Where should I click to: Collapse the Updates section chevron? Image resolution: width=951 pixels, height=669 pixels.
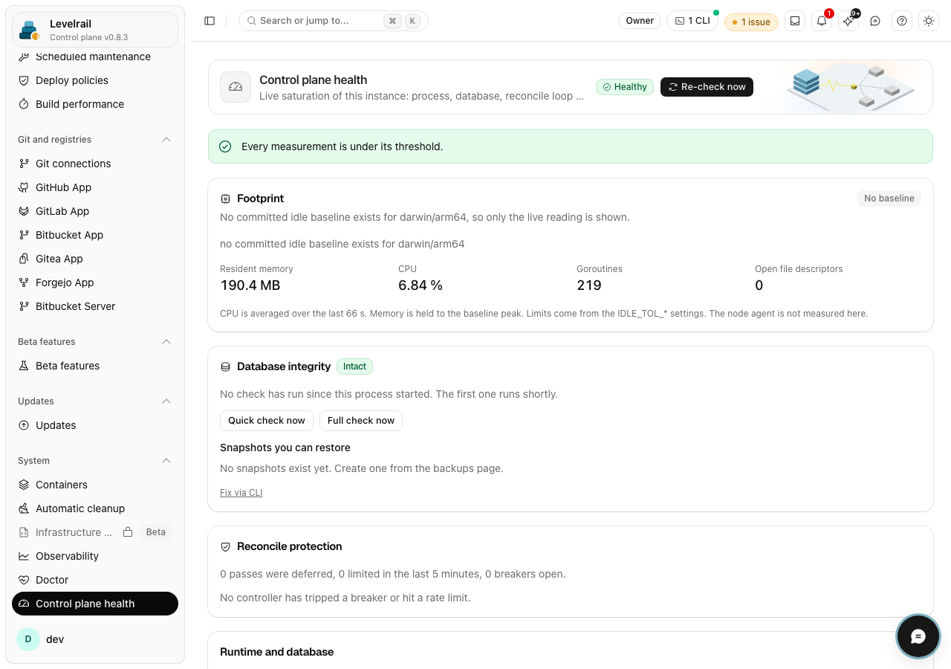pyautogui.click(x=166, y=401)
